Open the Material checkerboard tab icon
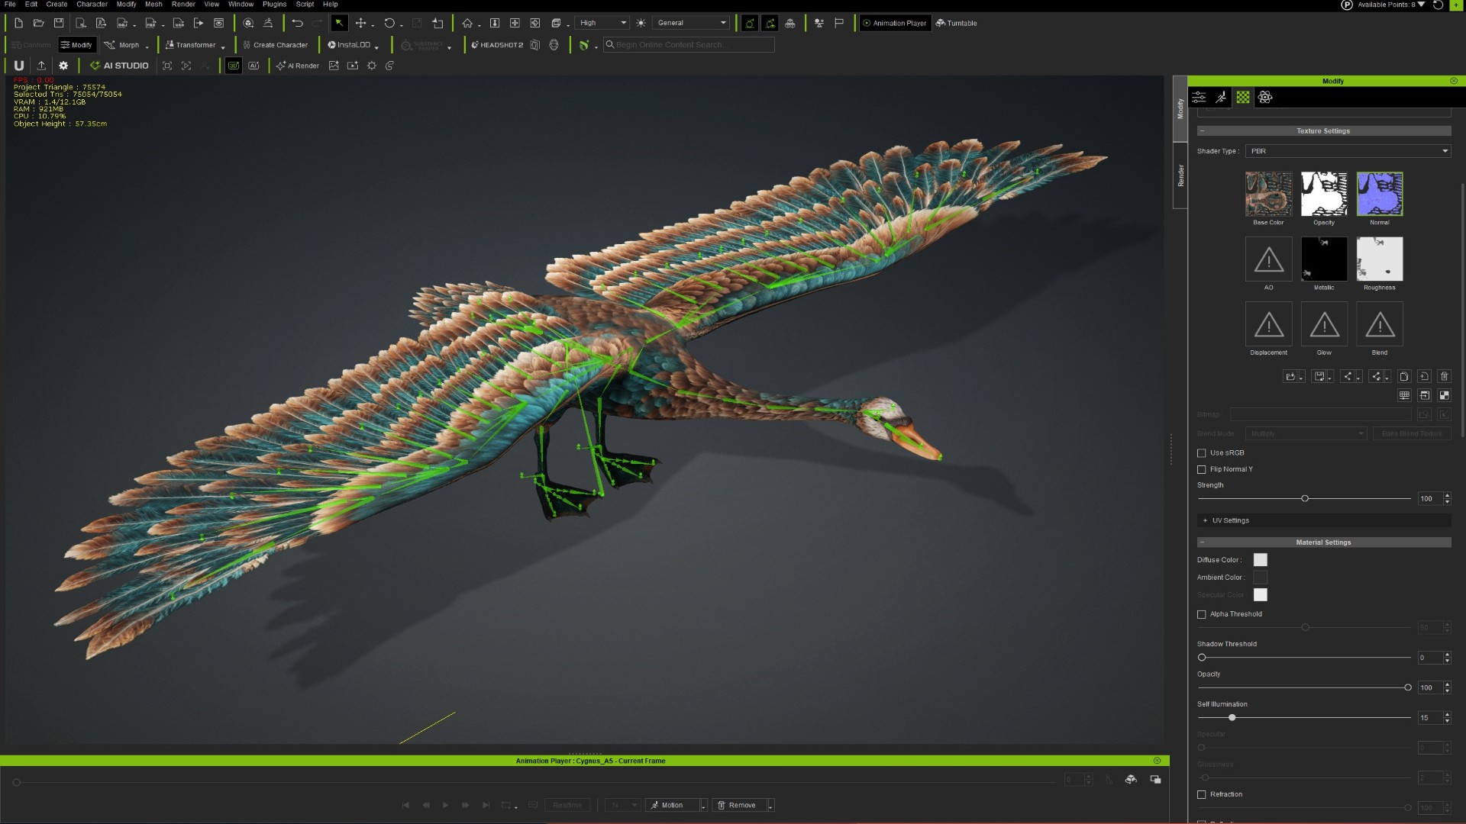The height and width of the screenshot is (824, 1466). pyautogui.click(x=1243, y=97)
